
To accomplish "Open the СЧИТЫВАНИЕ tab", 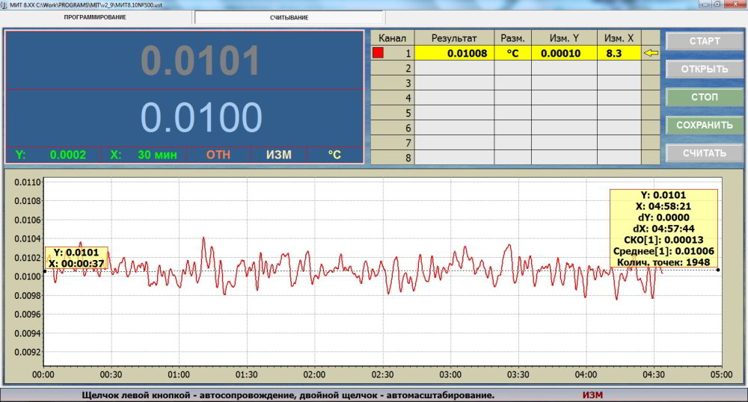I will point(289,17).
